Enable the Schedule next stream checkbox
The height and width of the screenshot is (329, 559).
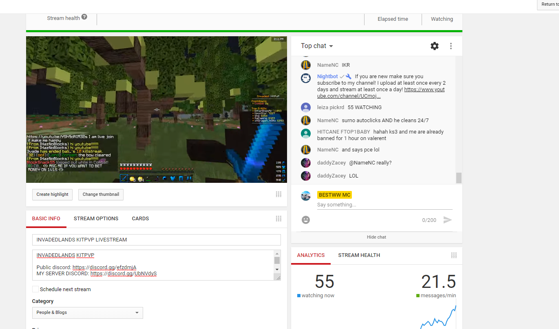(x=35, y=289)
